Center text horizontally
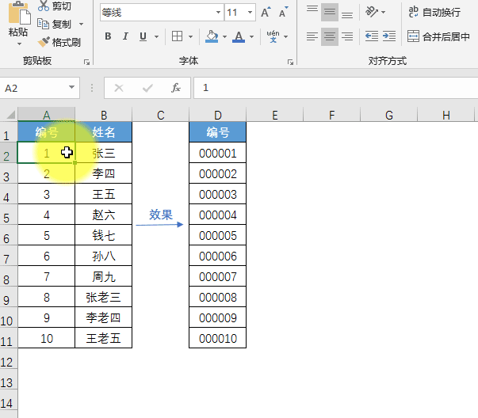Screen dimensions: 478x418 pos(330,36)
